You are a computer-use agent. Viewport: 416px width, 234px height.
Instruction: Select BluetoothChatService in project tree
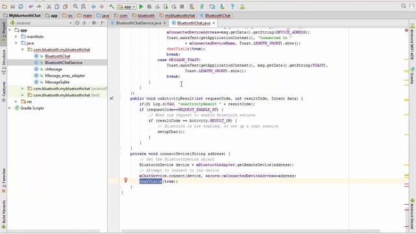click(x=64, y=62)
